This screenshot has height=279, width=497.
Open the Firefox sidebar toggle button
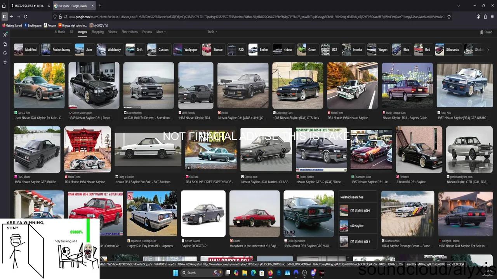(5, 17)
